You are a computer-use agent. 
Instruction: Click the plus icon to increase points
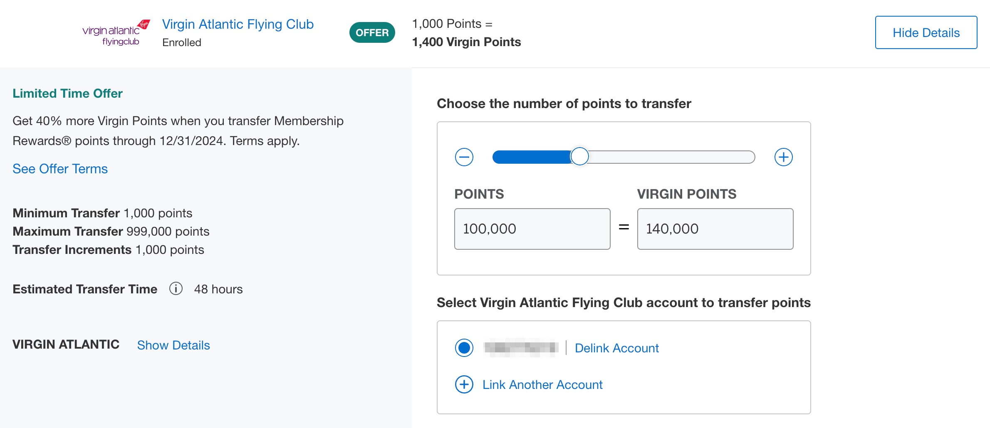click(784, 157)
